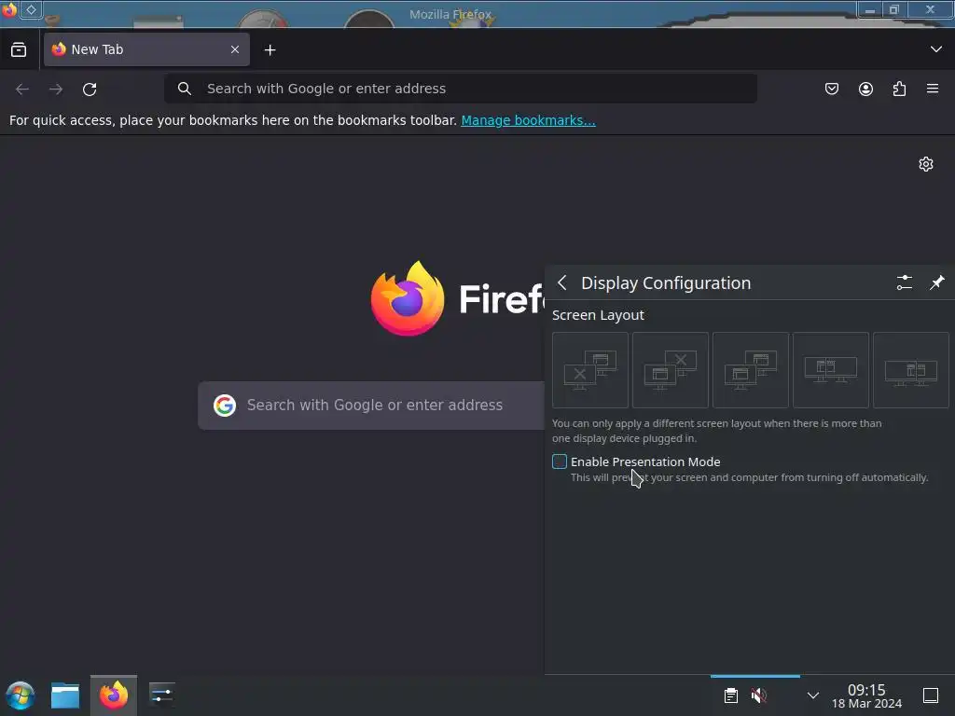Open the clock showing 09:15
The image size is (955, 716).
tap(866, 695)
